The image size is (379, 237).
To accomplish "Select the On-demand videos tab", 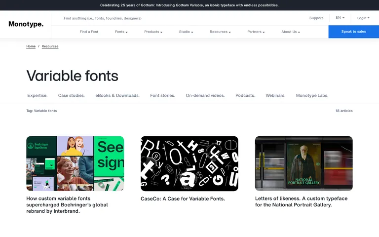I will click(x=205, y=95).
